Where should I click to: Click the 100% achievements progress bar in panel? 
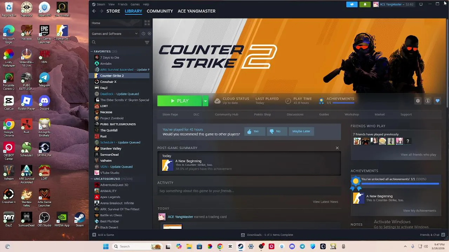click(x=400, y=183)
